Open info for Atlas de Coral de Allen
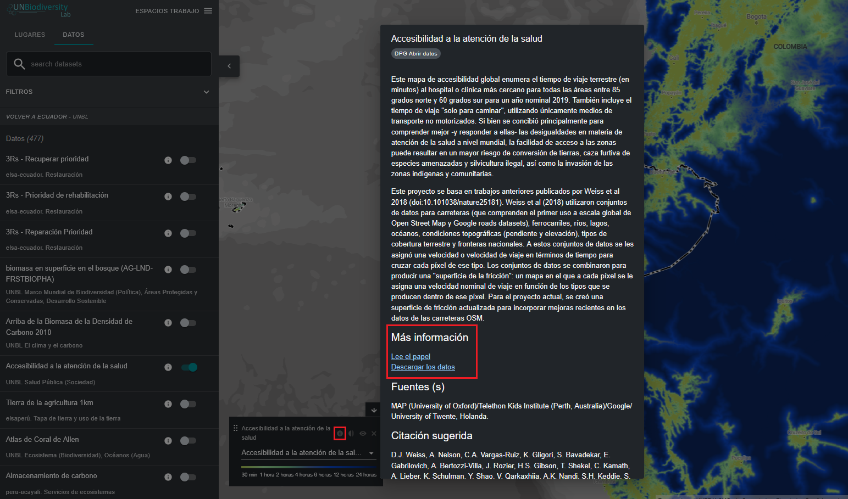This screenshot has width=848, height=499. pos(168,441)
